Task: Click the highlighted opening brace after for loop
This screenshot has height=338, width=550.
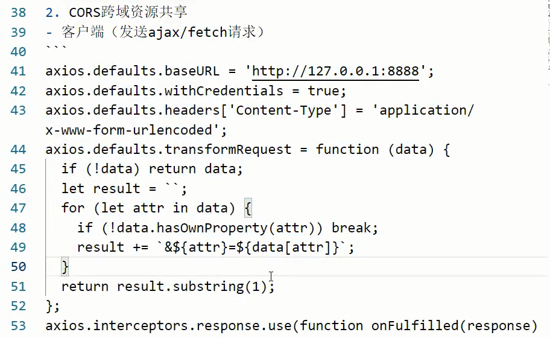Action: coord(248,208)
